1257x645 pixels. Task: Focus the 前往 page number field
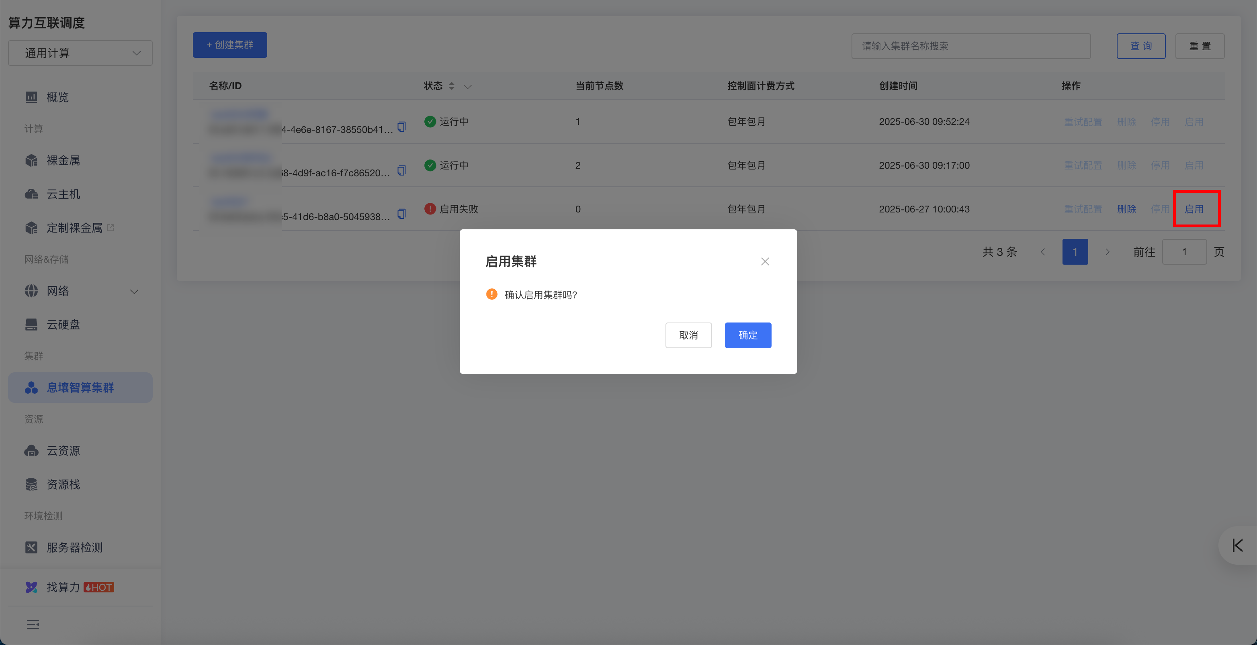point(1184,251)
